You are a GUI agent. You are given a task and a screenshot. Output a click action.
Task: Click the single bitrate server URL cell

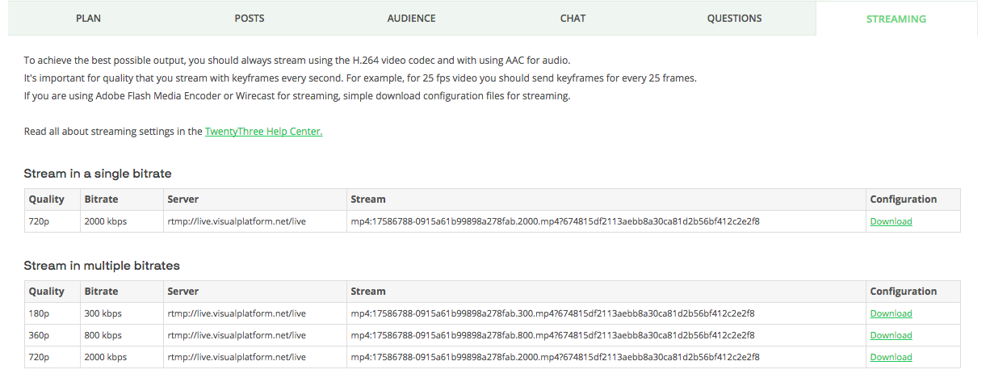(x=254, y=221)
